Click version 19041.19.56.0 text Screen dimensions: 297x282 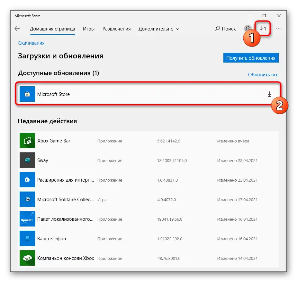170,219
